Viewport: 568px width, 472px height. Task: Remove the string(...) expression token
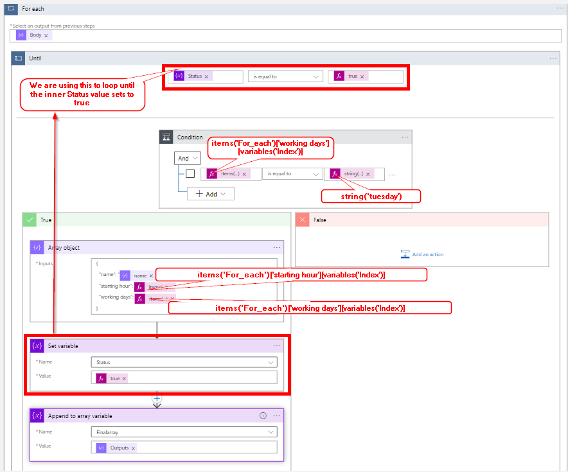point(368,174)
